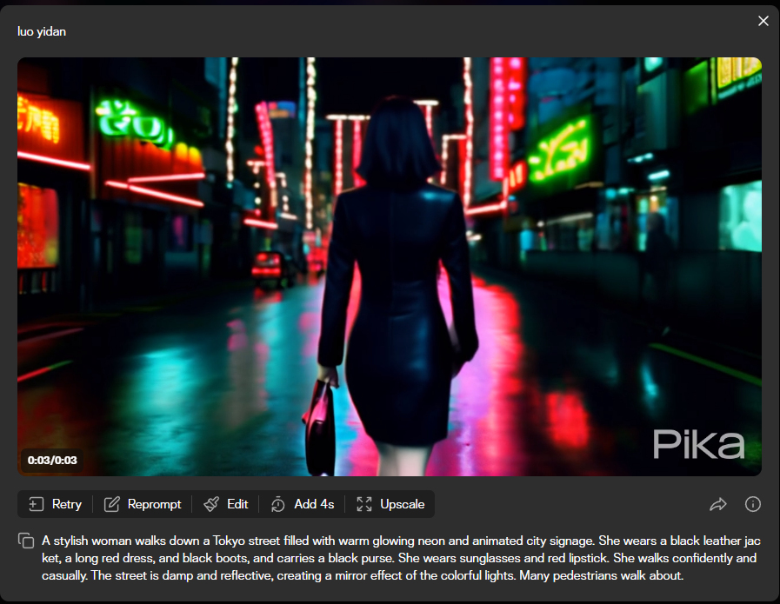780x604 pixels.
Task: Click the Upscale expand-corners icon
Action: [x=364, y=504]
